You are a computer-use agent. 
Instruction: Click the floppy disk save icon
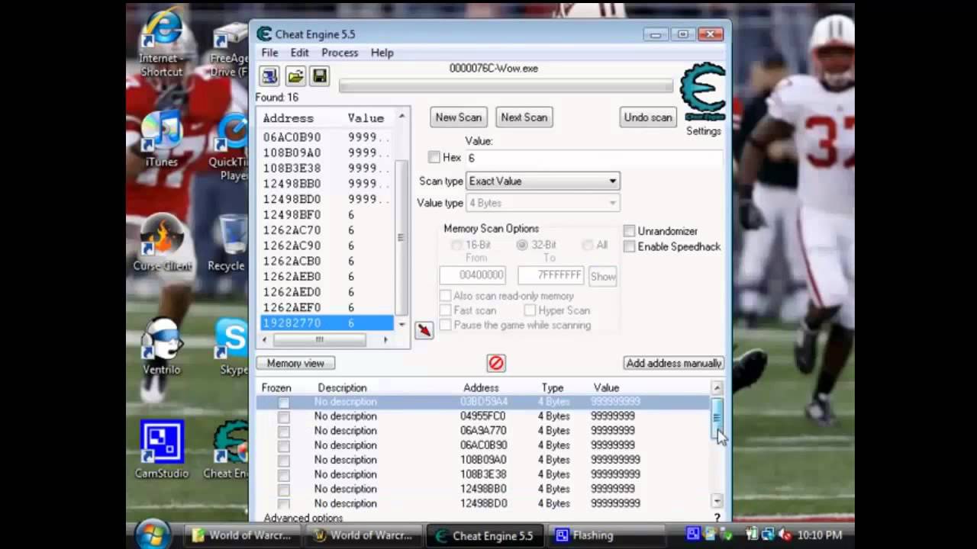[319, 76]
